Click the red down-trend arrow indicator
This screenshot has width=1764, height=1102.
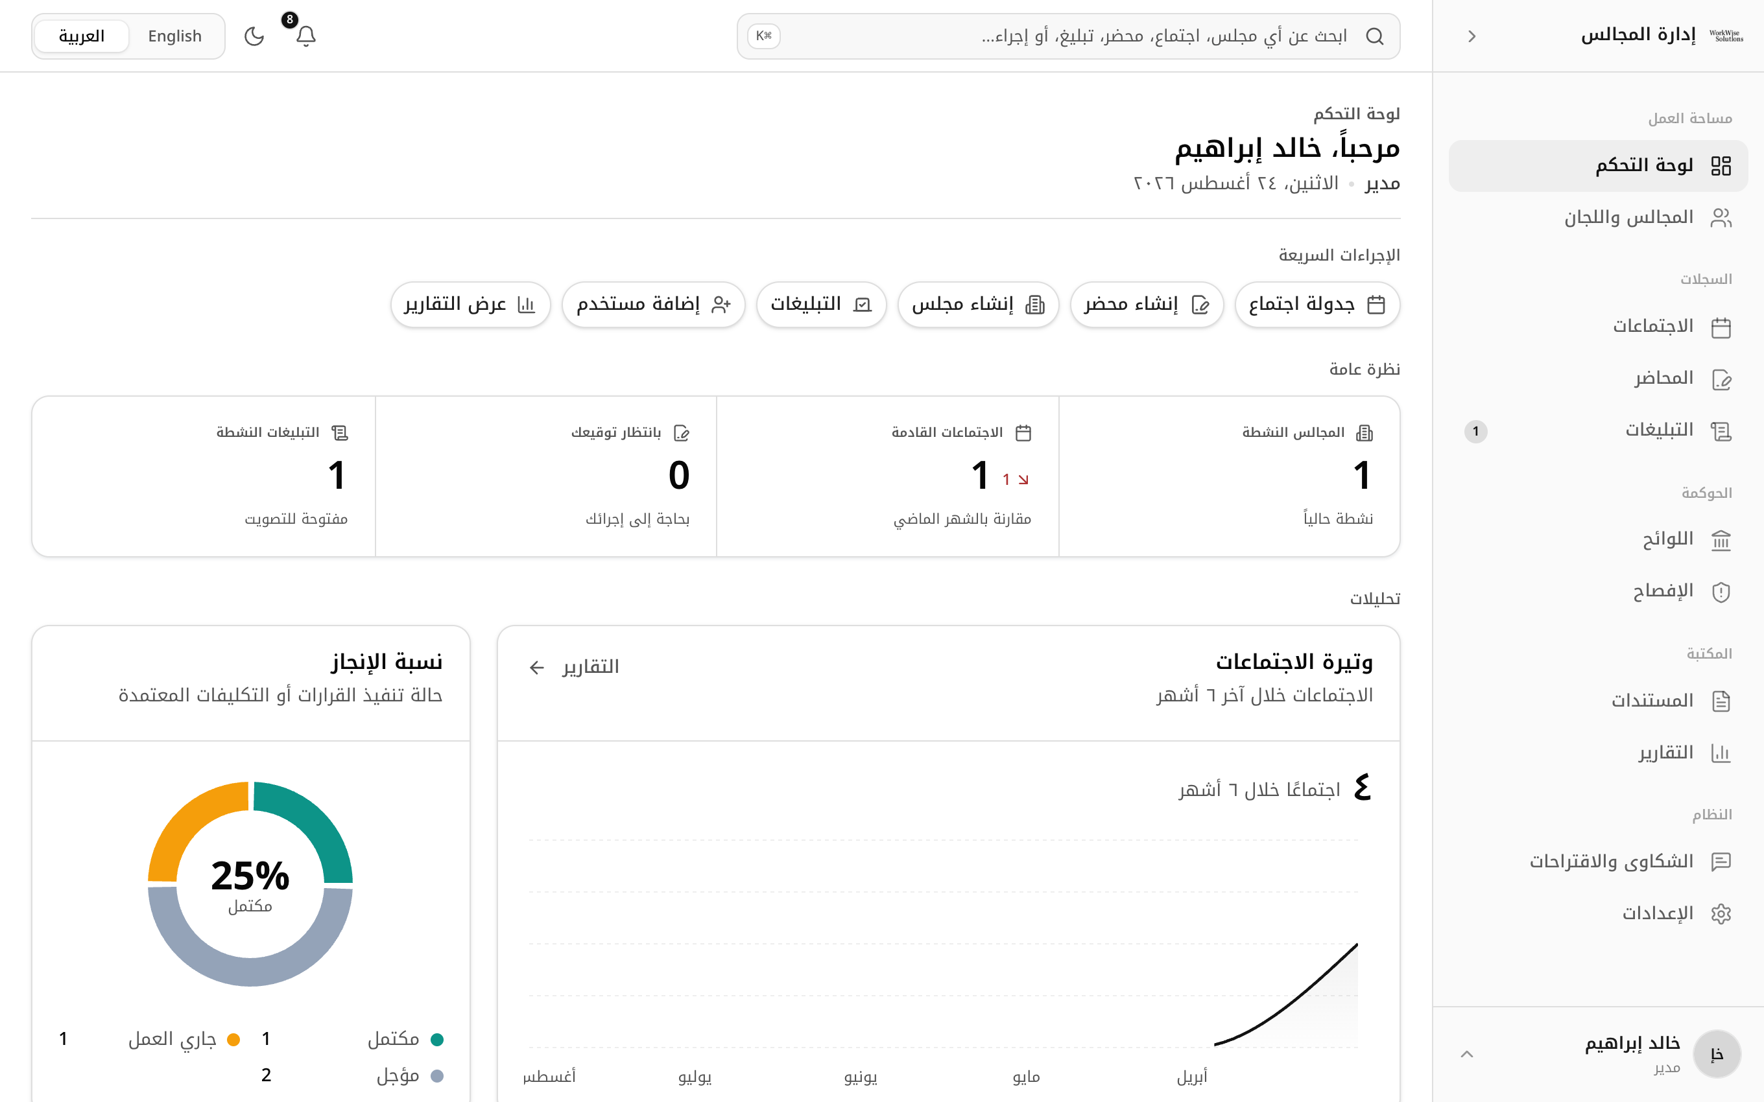click(x=1023, y=480)
